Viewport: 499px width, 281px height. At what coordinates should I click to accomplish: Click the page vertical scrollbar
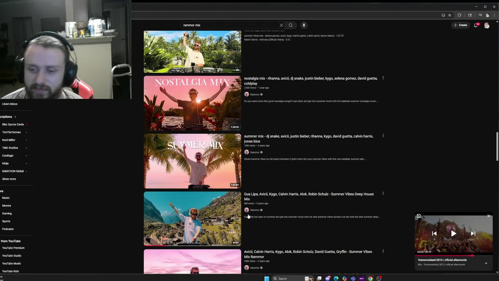coord(497,146)
